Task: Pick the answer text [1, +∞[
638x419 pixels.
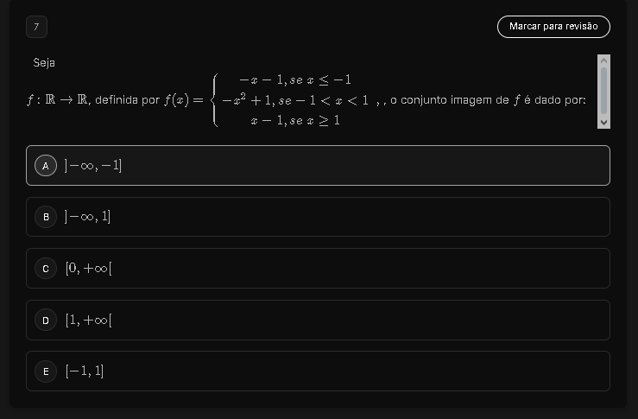Action: pyautogui.click(x=89, y=321)
